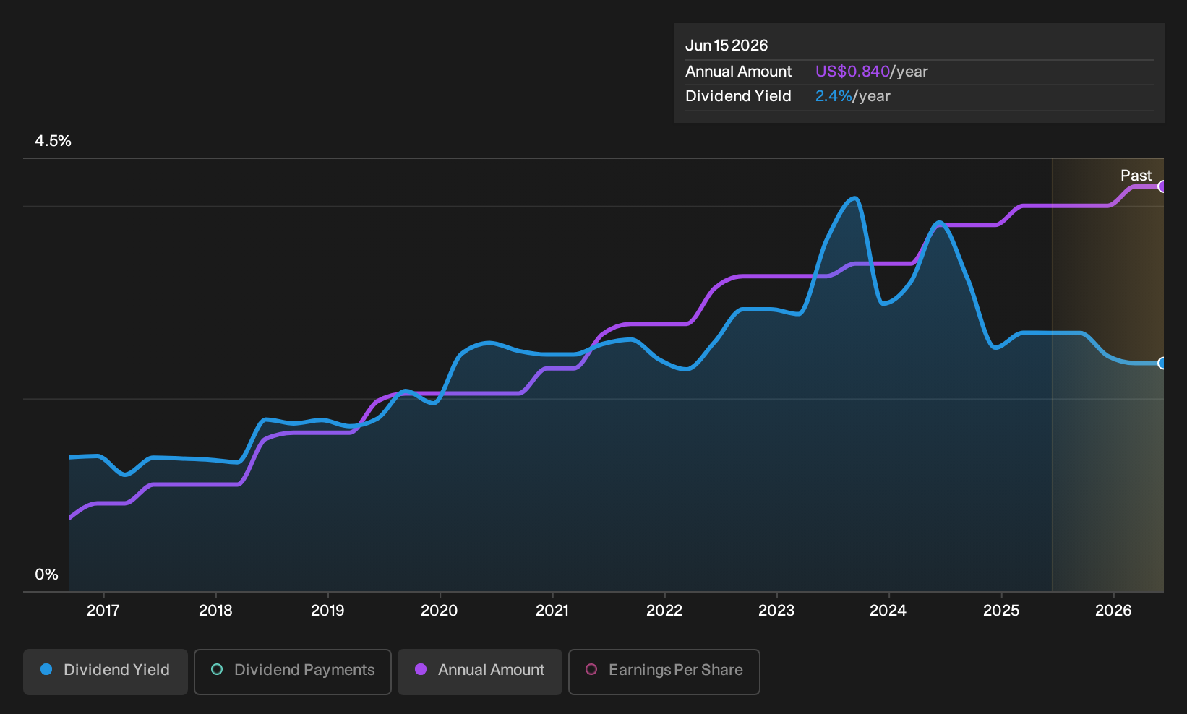The image size is (1187, 714).
Task: Click the Past forecast region label
Action: pyautogui.click(x=1136, y=176)
